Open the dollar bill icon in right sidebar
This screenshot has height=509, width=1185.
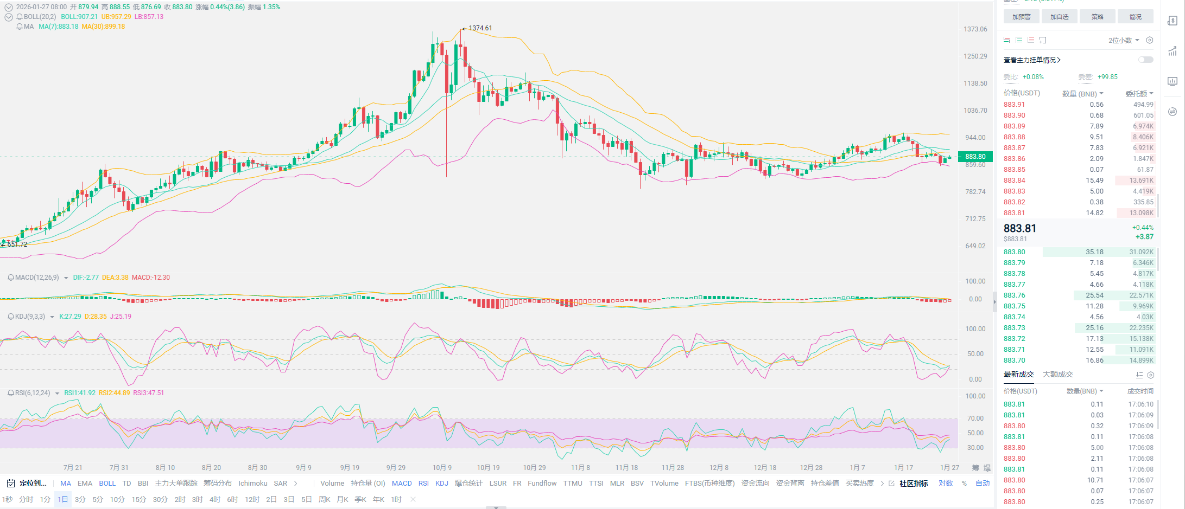(x=1173, y=21)
